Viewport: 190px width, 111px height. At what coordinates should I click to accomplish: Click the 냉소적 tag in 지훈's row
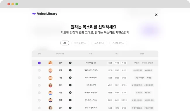124,93
